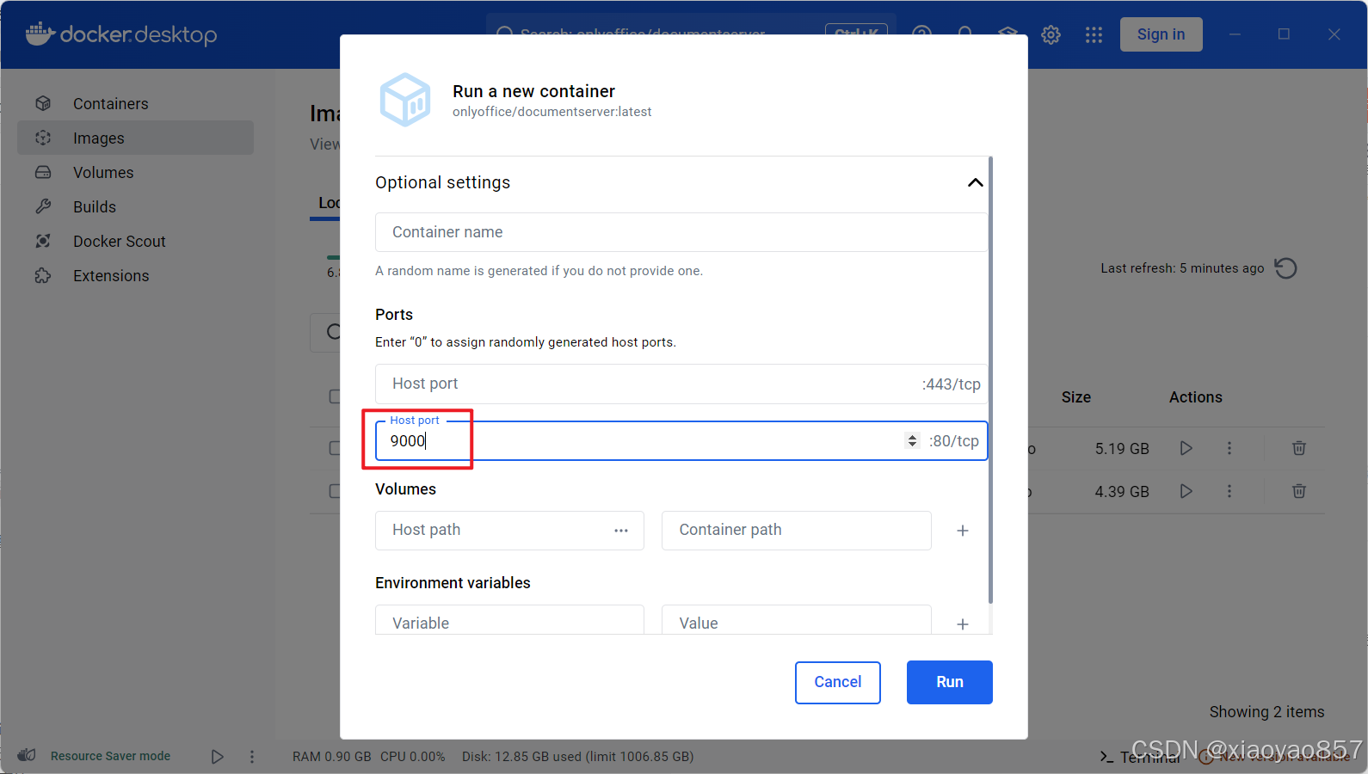The width and height of the screenshot is (1368, 774).
Task: Click the Images icon in the sidebar
Action: [43, 138]
